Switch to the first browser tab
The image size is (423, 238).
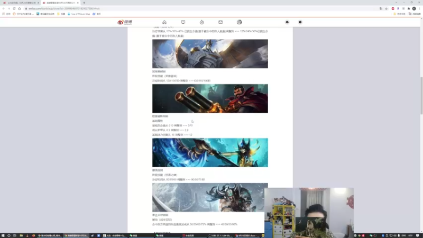(x=21, y=3)
